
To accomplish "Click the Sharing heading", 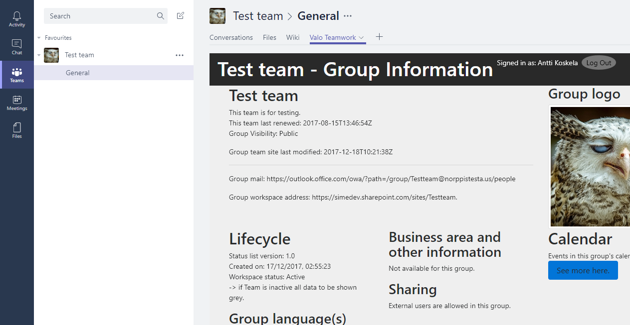I will tap(413, 289).
